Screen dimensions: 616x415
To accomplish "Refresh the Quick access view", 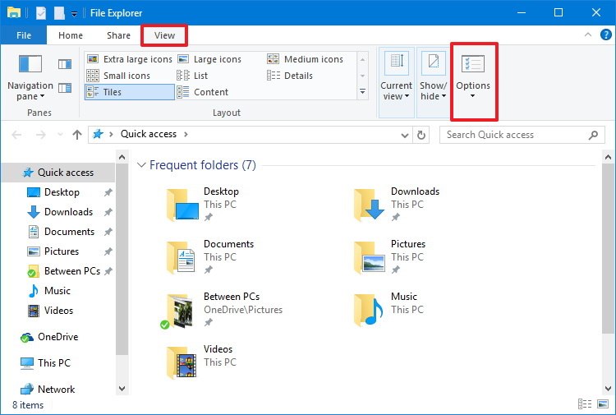I will coord(421,136).
